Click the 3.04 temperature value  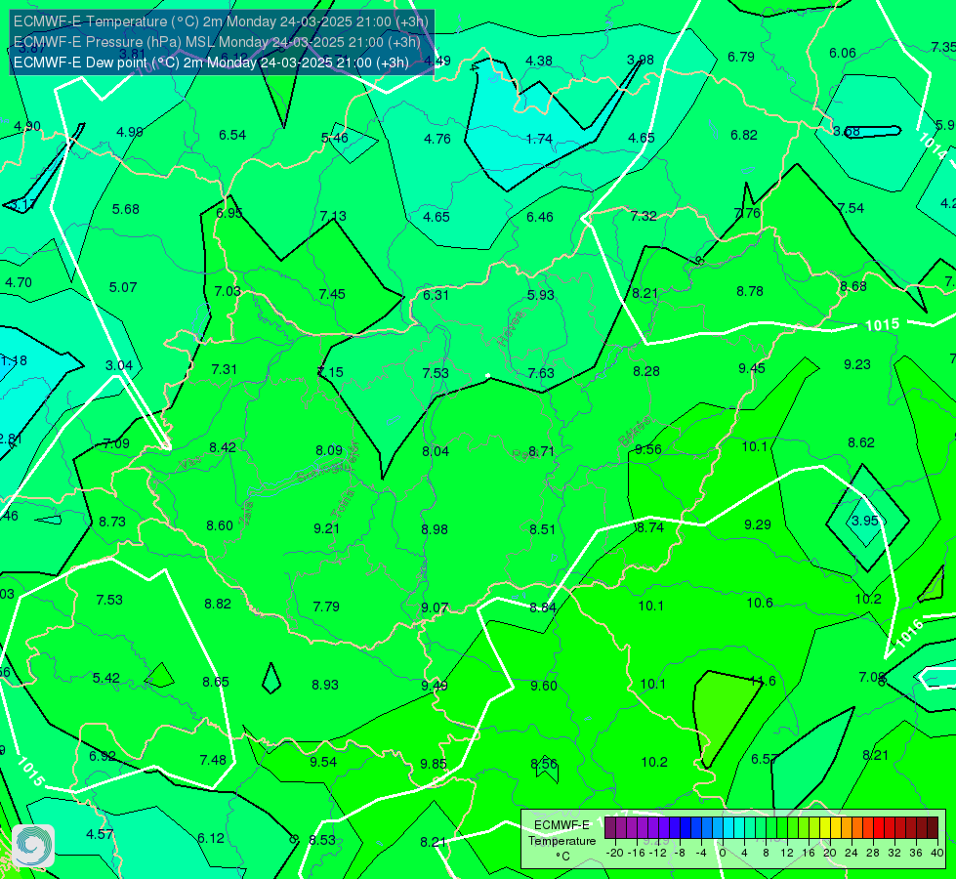point(119,365)
